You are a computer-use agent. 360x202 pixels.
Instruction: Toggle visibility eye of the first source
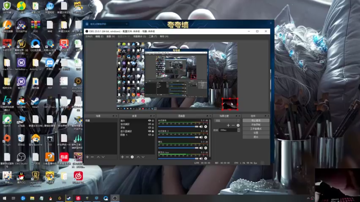tap(149, 120)
